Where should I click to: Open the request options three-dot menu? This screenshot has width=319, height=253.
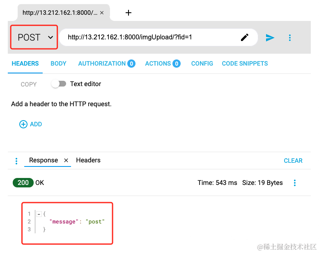[290, 38]
